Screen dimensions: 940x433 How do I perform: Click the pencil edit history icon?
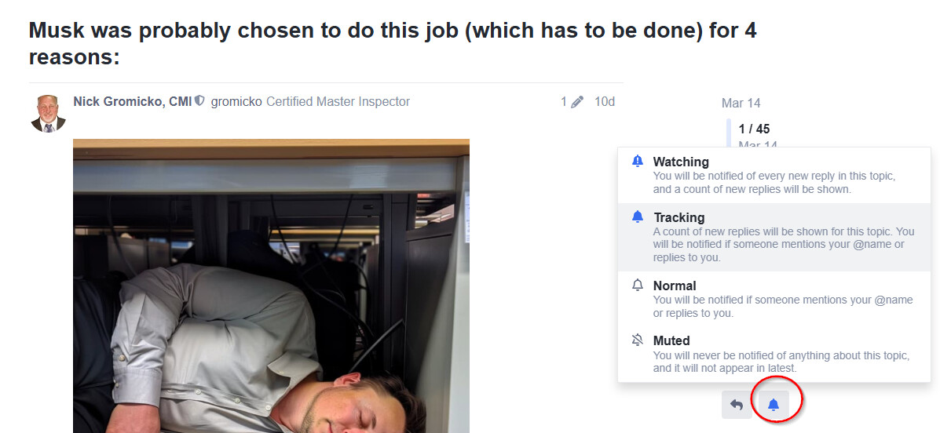point(576,103)
